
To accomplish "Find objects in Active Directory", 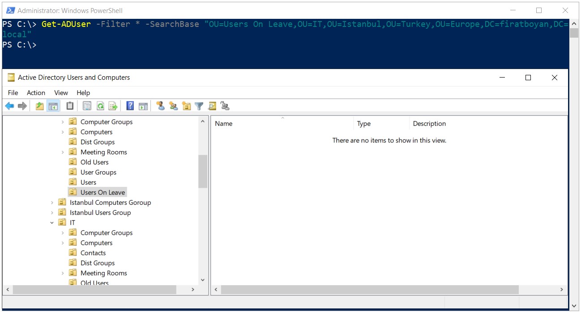I will 212,106.
